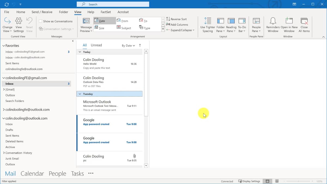This screenshot has height=184, width=327.
Task: Arrange messages by Type
Action: click(x=145, y=28)
